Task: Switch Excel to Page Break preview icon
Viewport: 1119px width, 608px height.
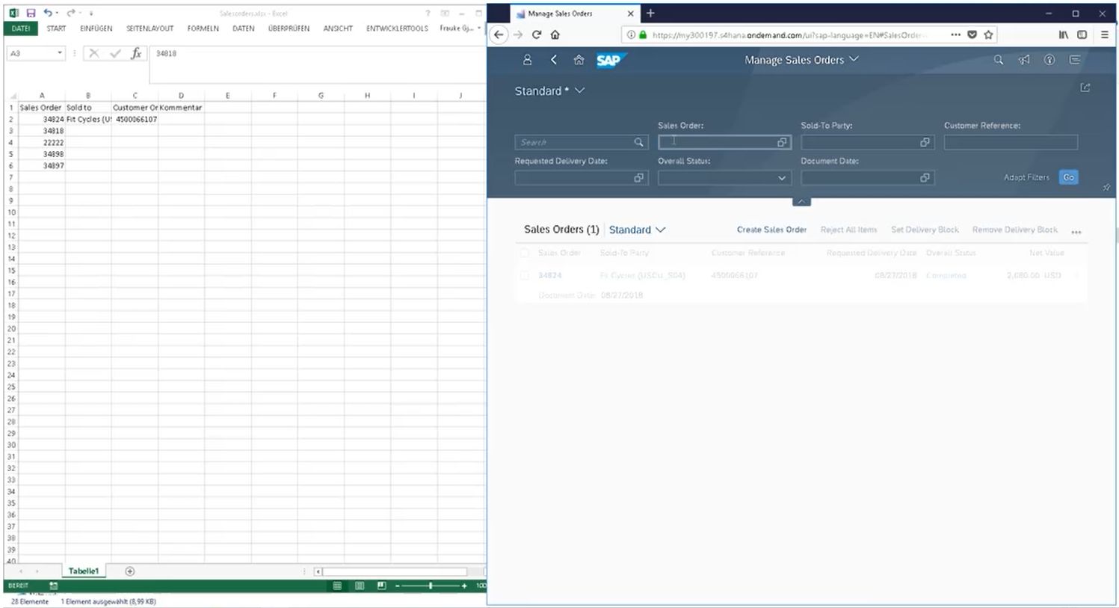Action: coord(381,586)
